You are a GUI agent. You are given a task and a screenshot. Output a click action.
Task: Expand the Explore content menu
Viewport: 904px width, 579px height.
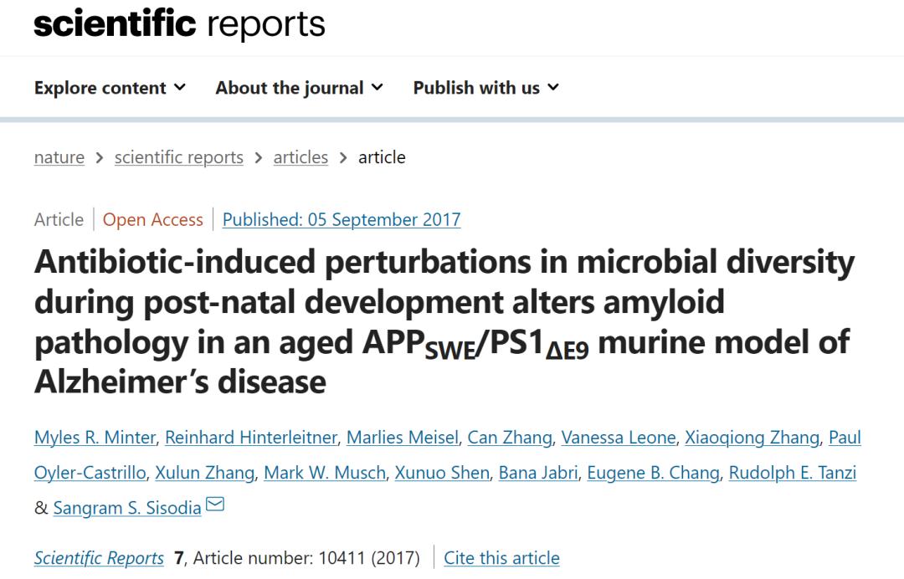tap(110, 88)
